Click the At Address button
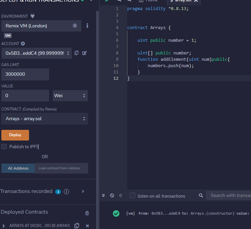Image resolution: width=251 pixels, height=229 pixels. (18, 168)
